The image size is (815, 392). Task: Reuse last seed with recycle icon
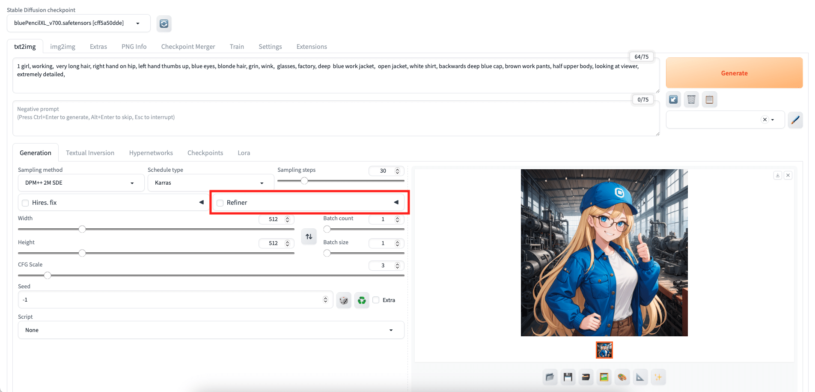pyautogui.click(x=362, y=300)
